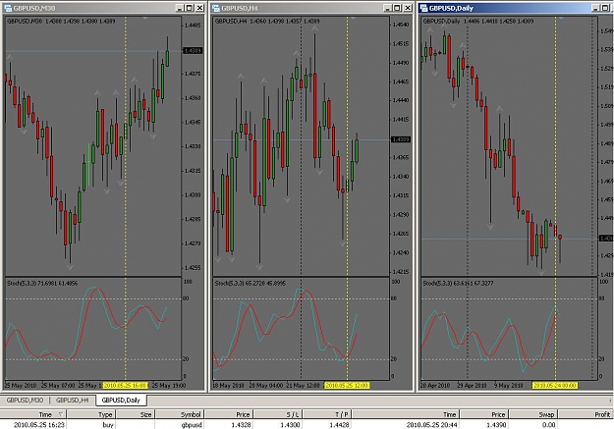Sort trades by the Type column header

[90, 414]
